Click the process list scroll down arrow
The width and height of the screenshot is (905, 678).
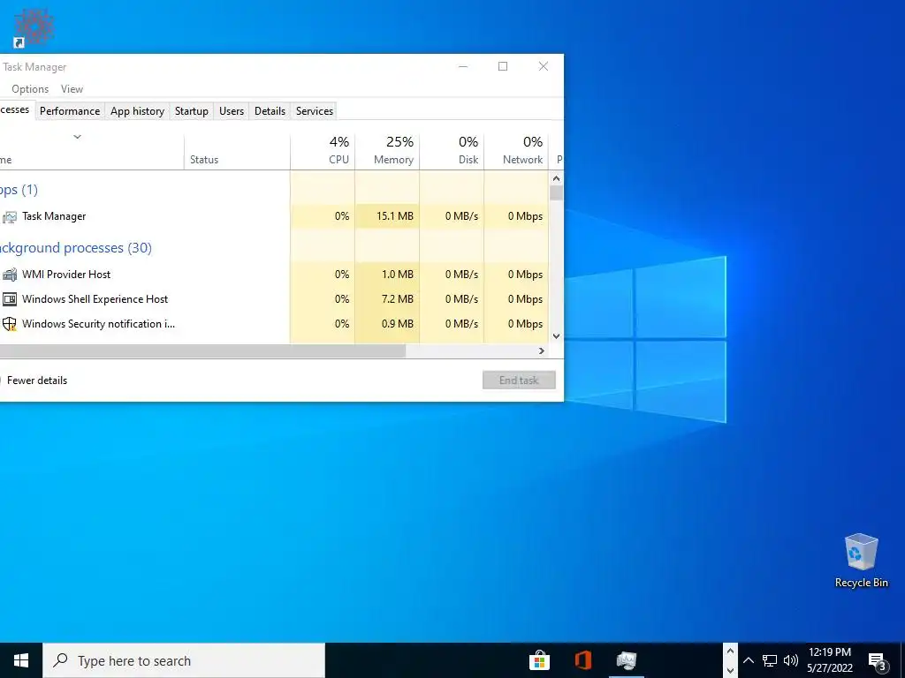(557, 336)
